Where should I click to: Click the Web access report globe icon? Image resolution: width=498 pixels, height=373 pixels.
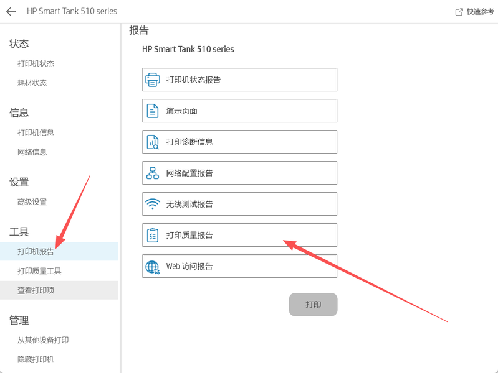click(153, 267)
